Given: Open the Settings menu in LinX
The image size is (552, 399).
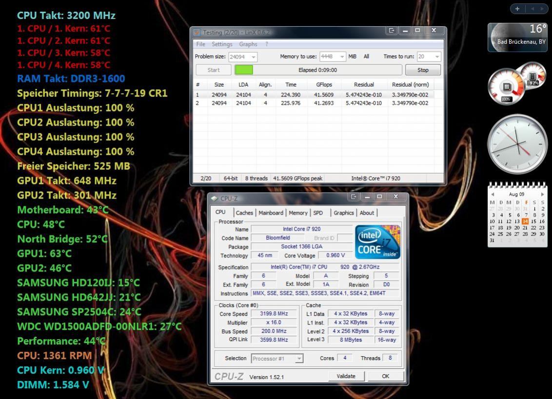Looking at the screenshot, I should coord(222,44).
